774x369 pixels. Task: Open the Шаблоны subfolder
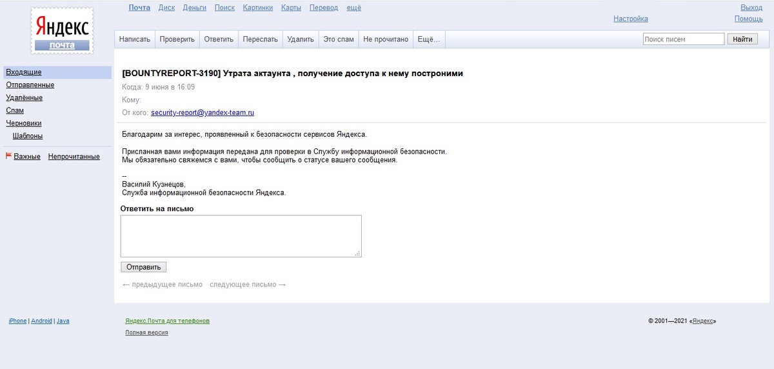point(28,136)
